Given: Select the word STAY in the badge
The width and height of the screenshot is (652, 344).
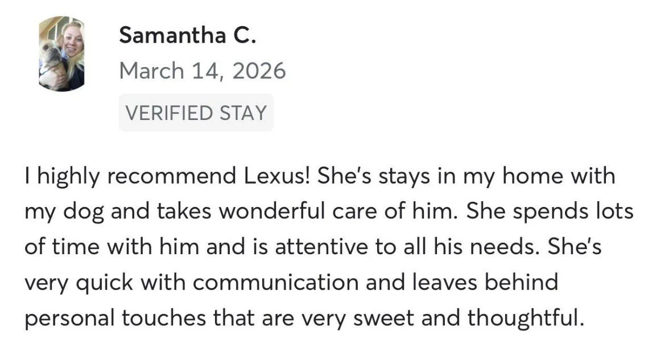Looking at the screenshot, I should point(244,113).
